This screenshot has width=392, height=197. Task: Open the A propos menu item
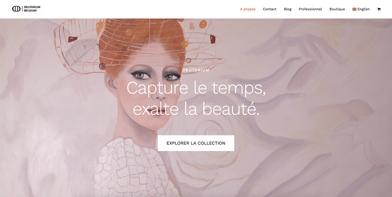[x=248, y=9]
